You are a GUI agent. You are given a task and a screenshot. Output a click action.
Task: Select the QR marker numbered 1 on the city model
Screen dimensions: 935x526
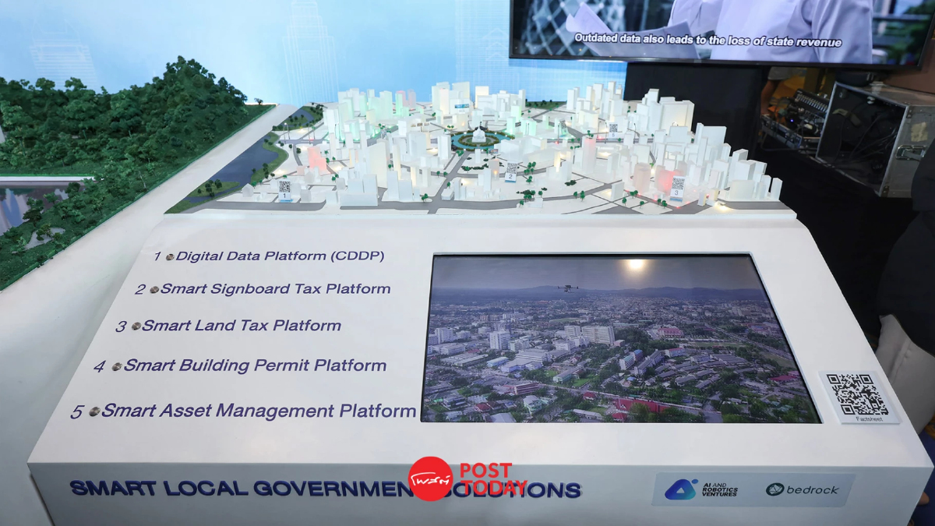pos(284,190)
